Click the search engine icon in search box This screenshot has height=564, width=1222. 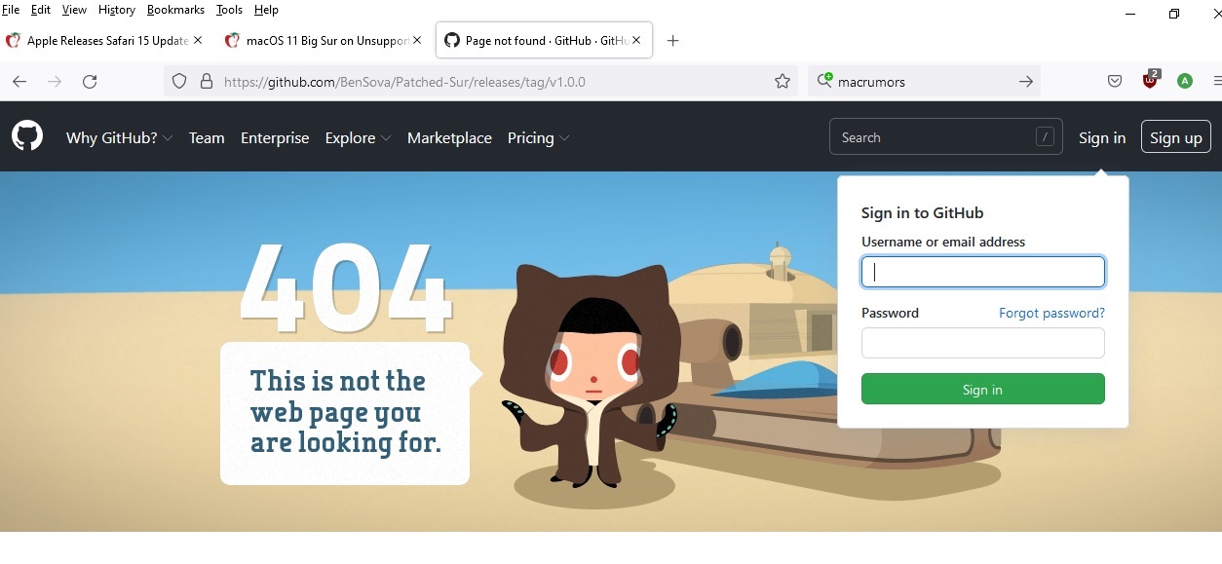coord(825,81)
